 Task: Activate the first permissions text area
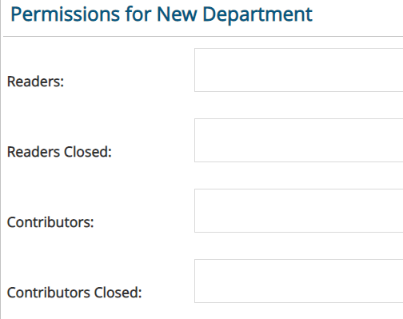point(299,70)
